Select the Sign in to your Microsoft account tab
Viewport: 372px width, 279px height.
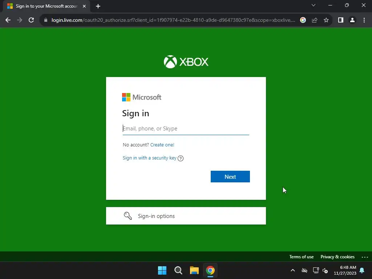coord(46,6)
